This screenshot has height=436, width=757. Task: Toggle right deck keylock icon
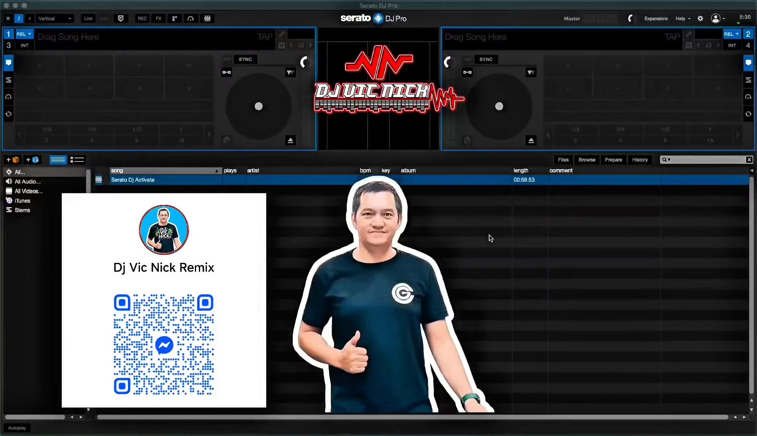tap(467, 72)
